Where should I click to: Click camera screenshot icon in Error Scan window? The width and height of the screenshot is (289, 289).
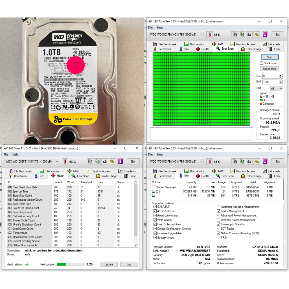pos(249,34)
